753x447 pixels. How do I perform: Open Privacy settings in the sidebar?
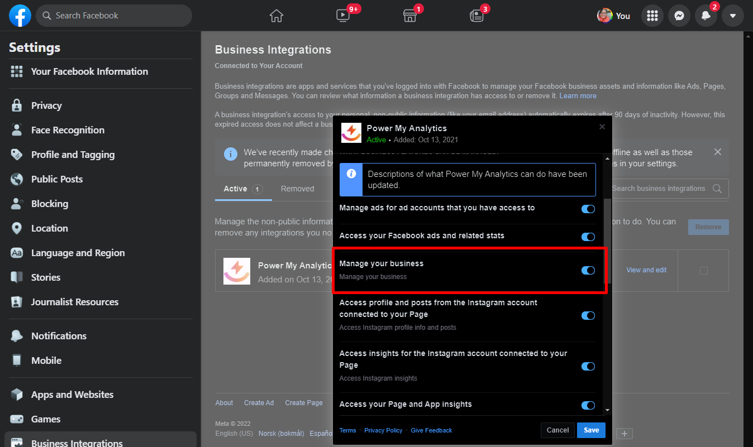[x=46, y=105]
